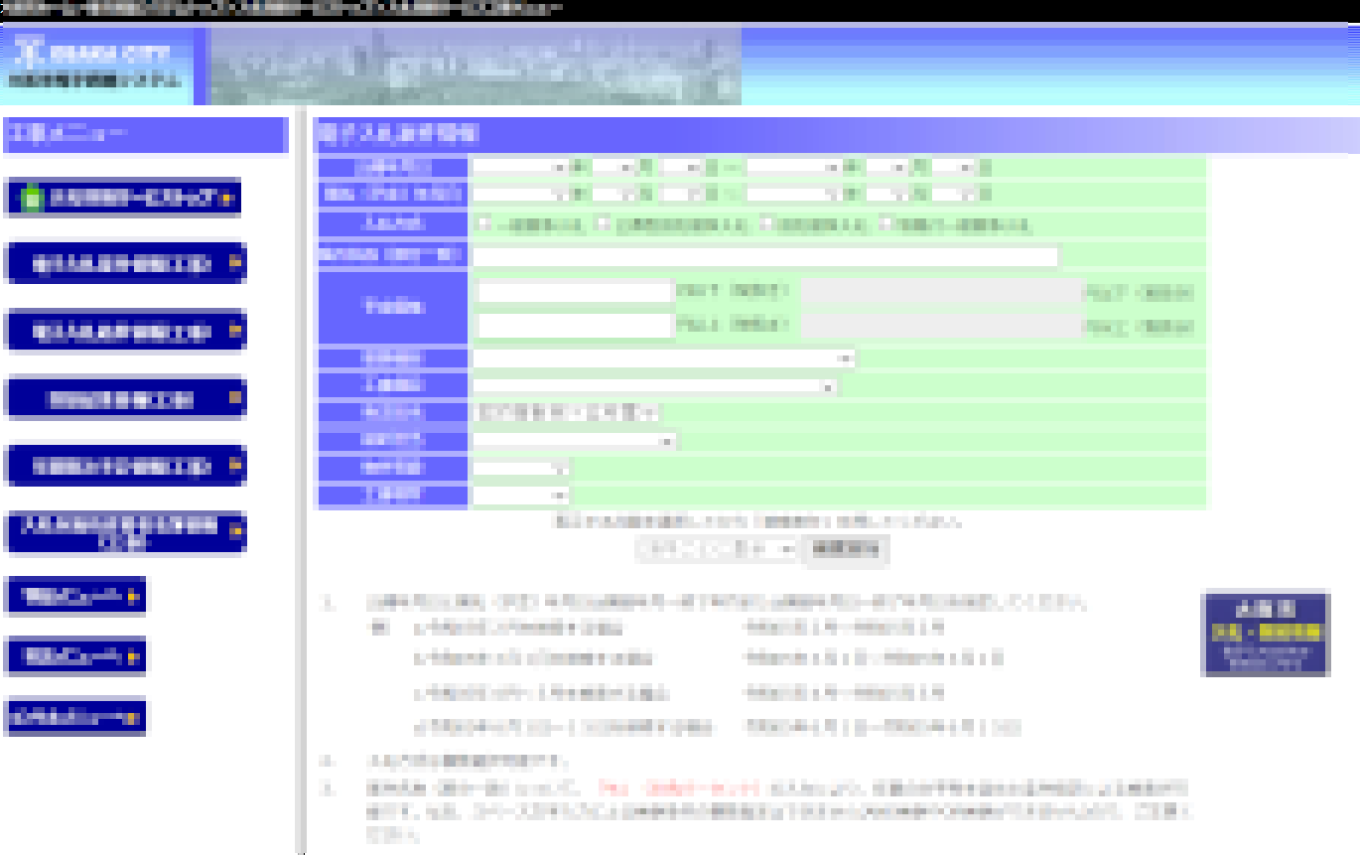
Task: Open the fifth dark-blue button in the left menu
Action: tap(125, 466)
